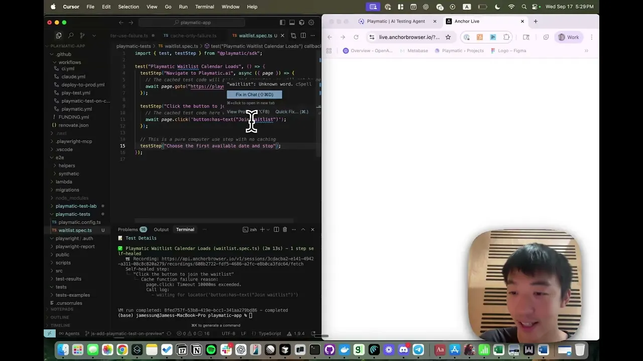Click Quick Fix link in hover popup
Screen dimensions: 643x361
point(291,112)
